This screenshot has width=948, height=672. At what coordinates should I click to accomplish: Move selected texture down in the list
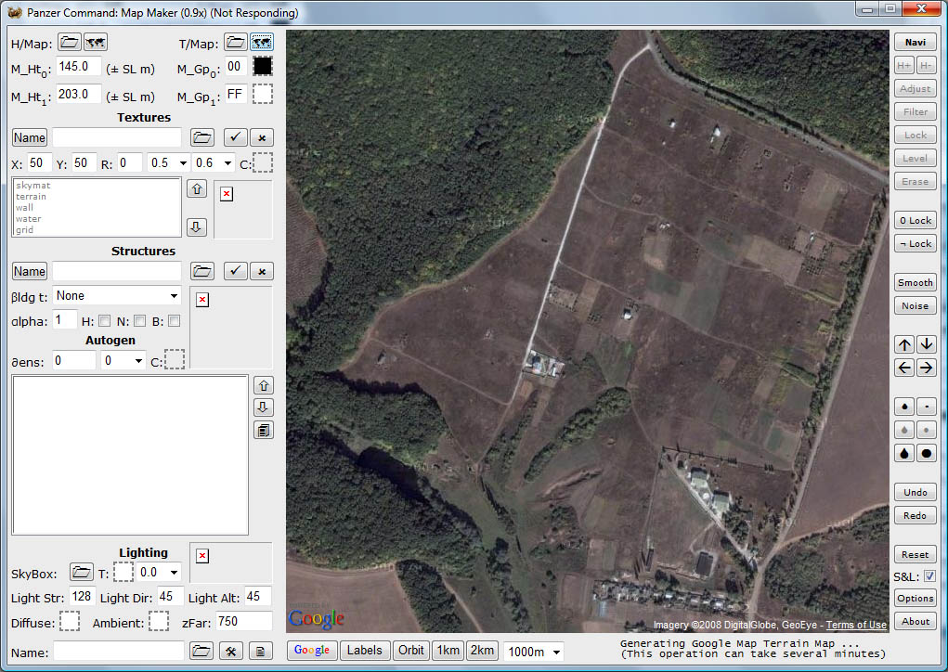tap(197, 227)
